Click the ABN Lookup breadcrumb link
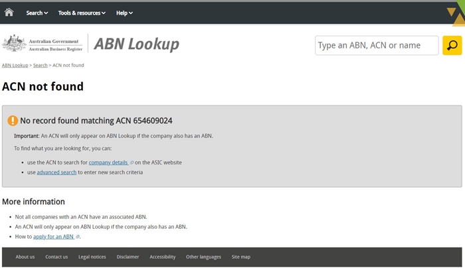The height and width of the screenshot is (268, 465). pos(15,66)
